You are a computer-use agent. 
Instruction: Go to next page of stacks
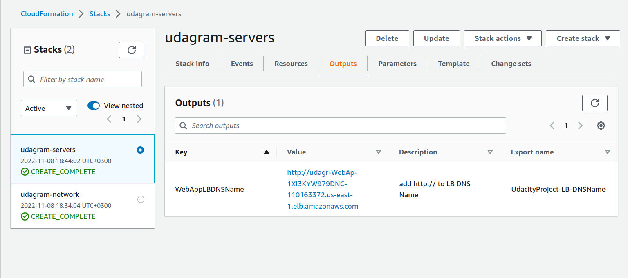click(139, 119)
